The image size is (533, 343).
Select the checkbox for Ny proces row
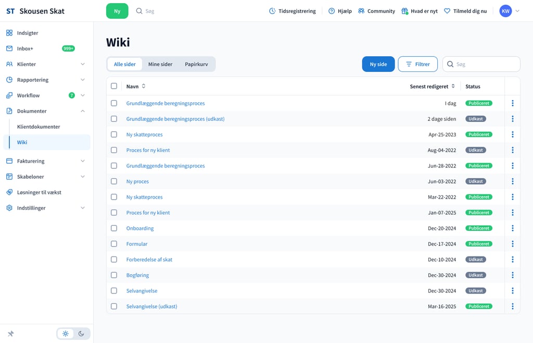(x=114, y=181)
